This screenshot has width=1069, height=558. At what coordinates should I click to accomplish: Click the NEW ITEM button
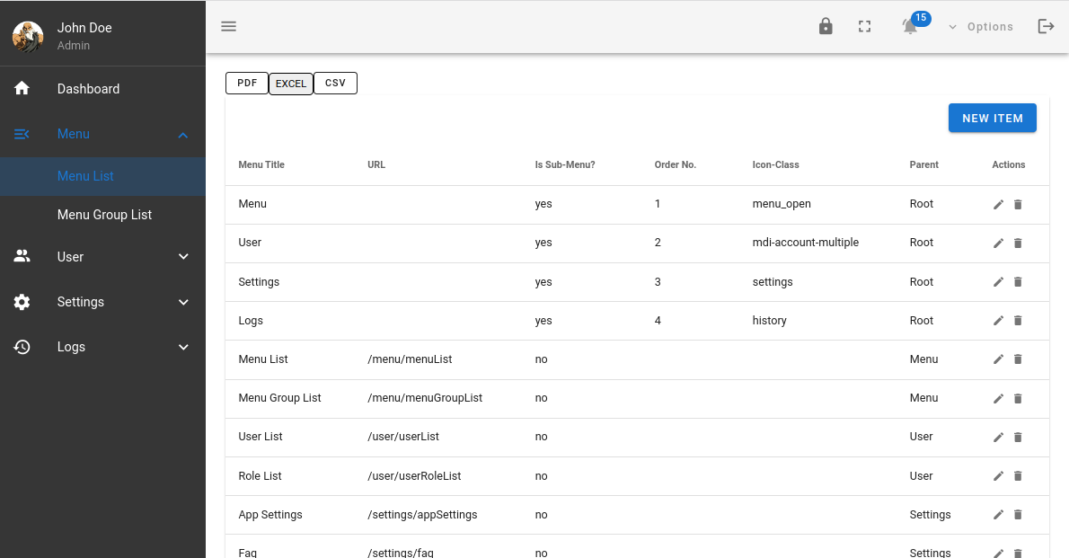coord(992,118)
